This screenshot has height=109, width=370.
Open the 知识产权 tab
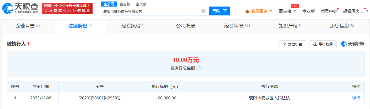tap(289, 26)
